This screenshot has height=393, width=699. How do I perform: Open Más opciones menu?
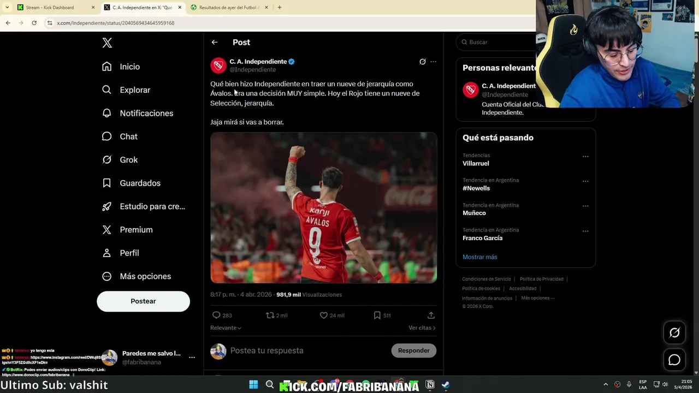click(x=137, y=276)
